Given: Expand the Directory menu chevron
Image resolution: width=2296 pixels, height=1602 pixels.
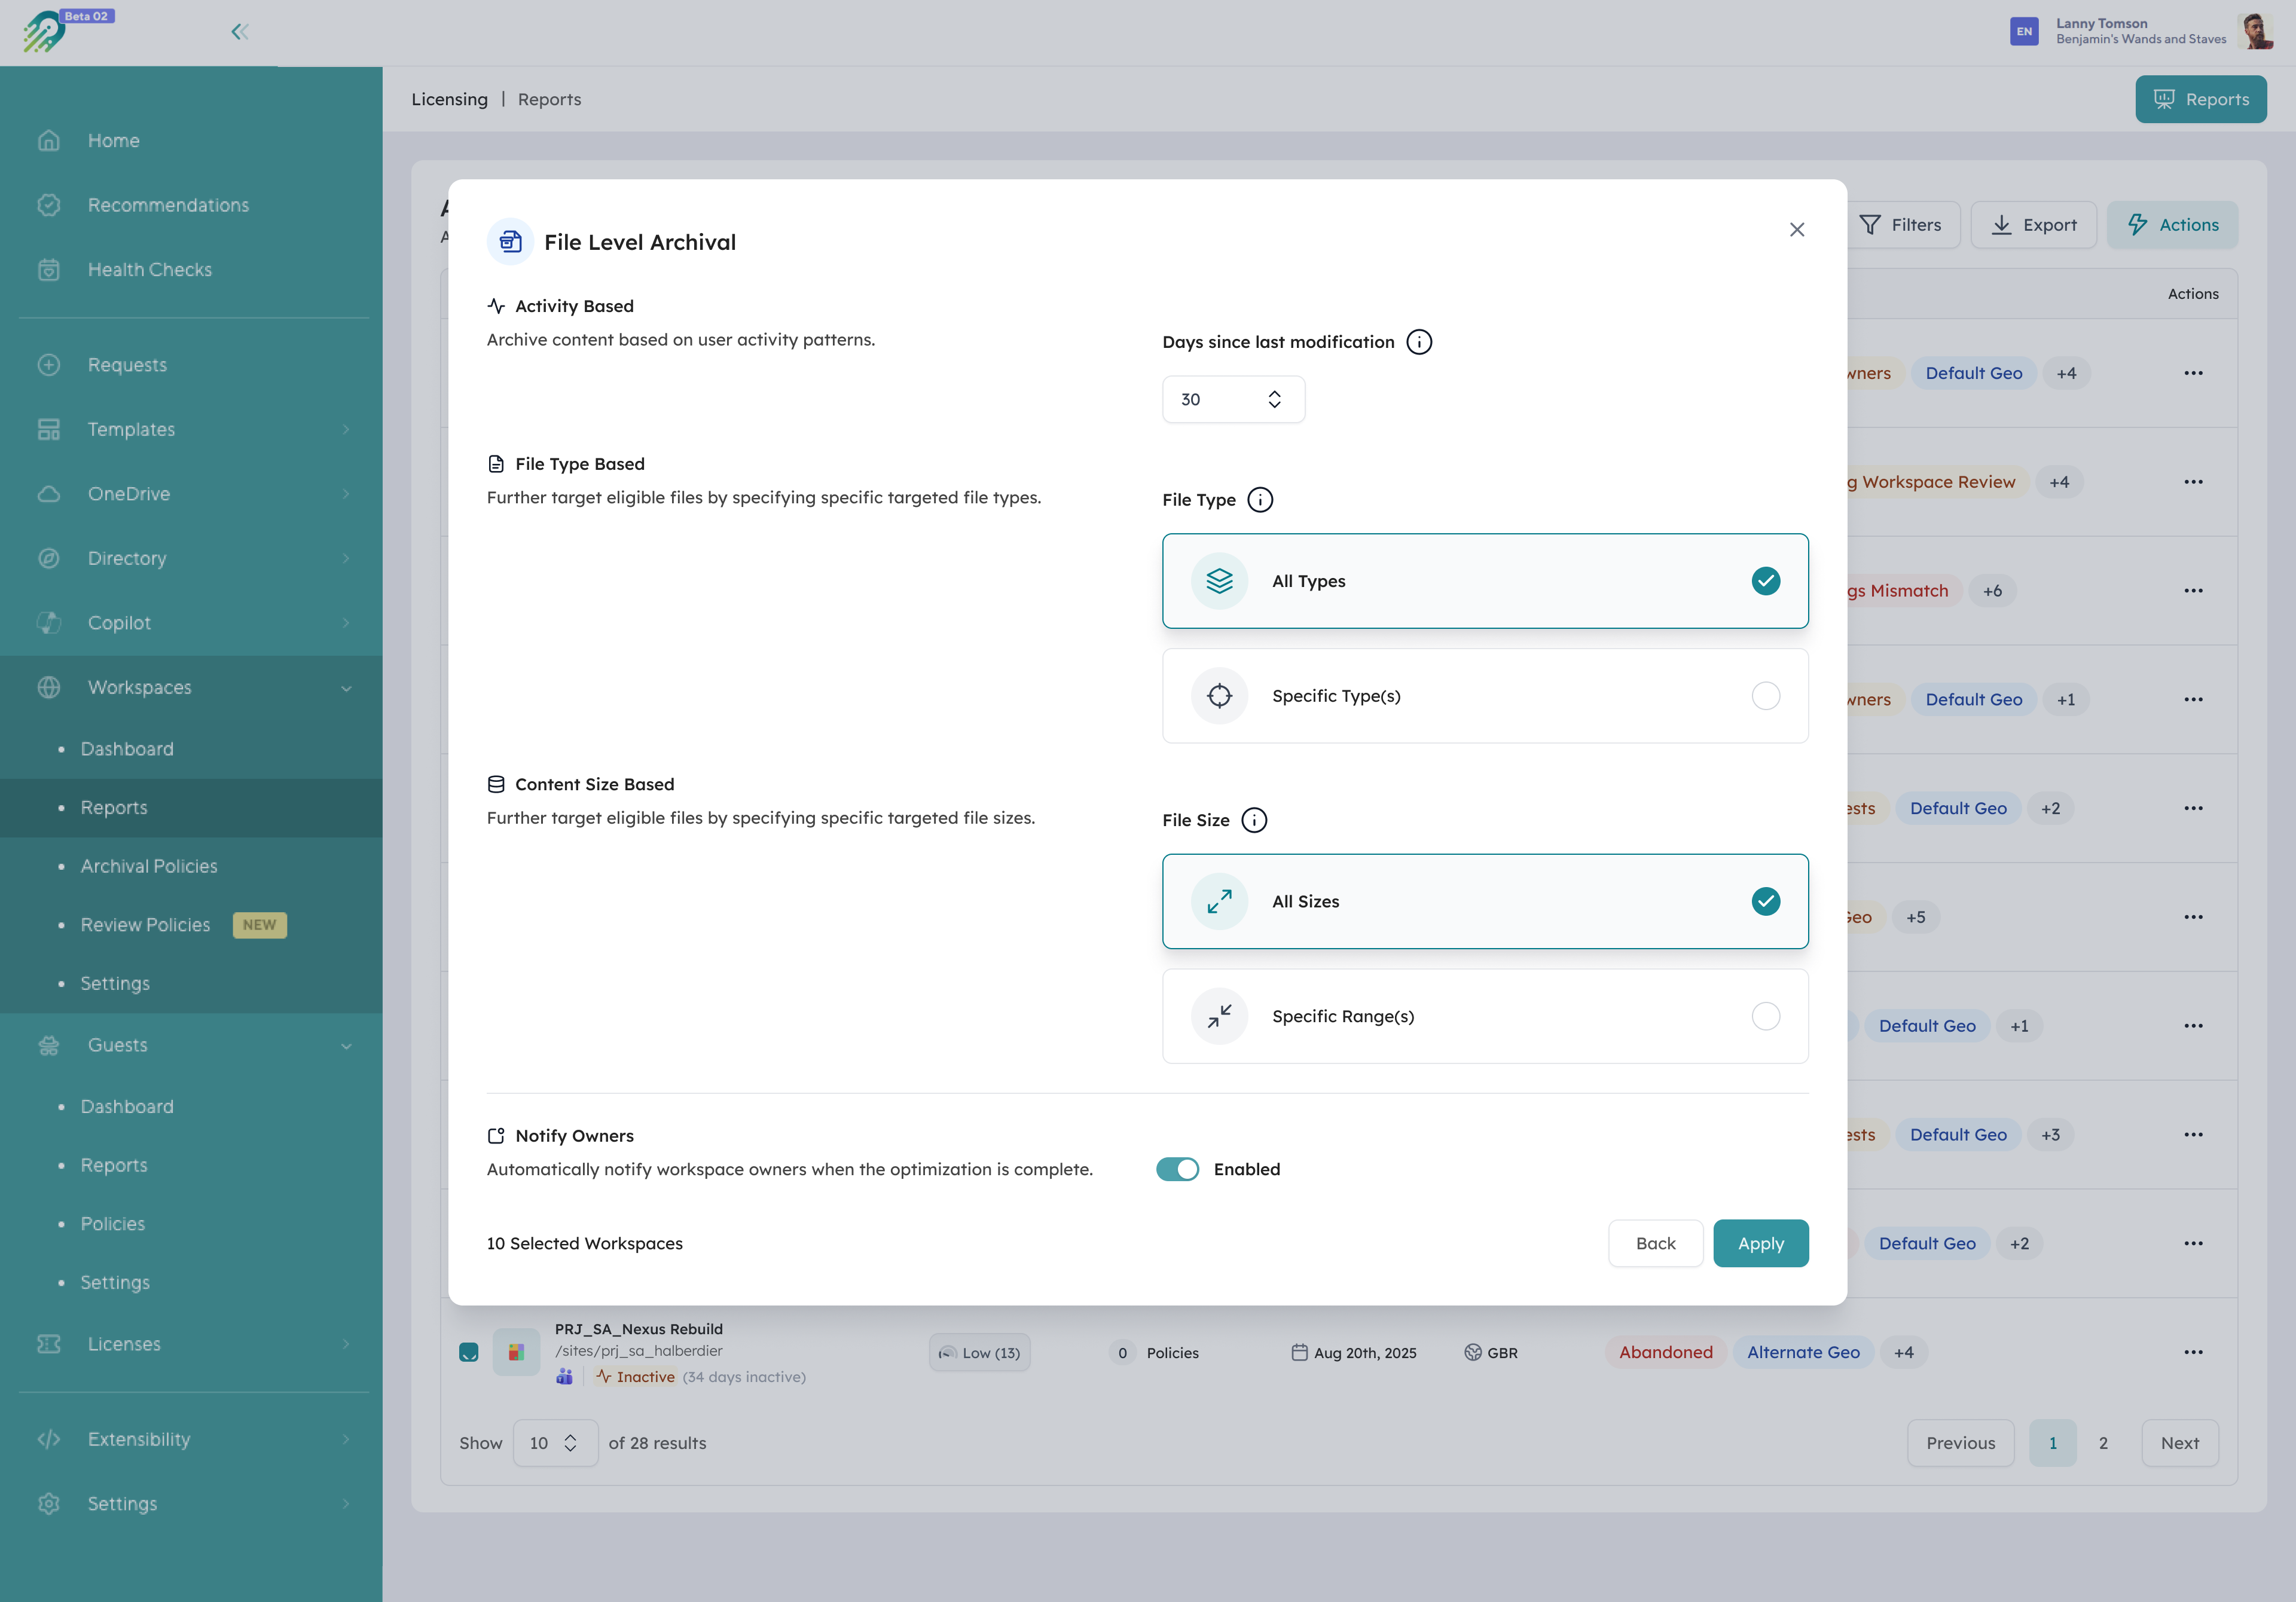Looking at the screenshot, I should (x=346, y=558).
